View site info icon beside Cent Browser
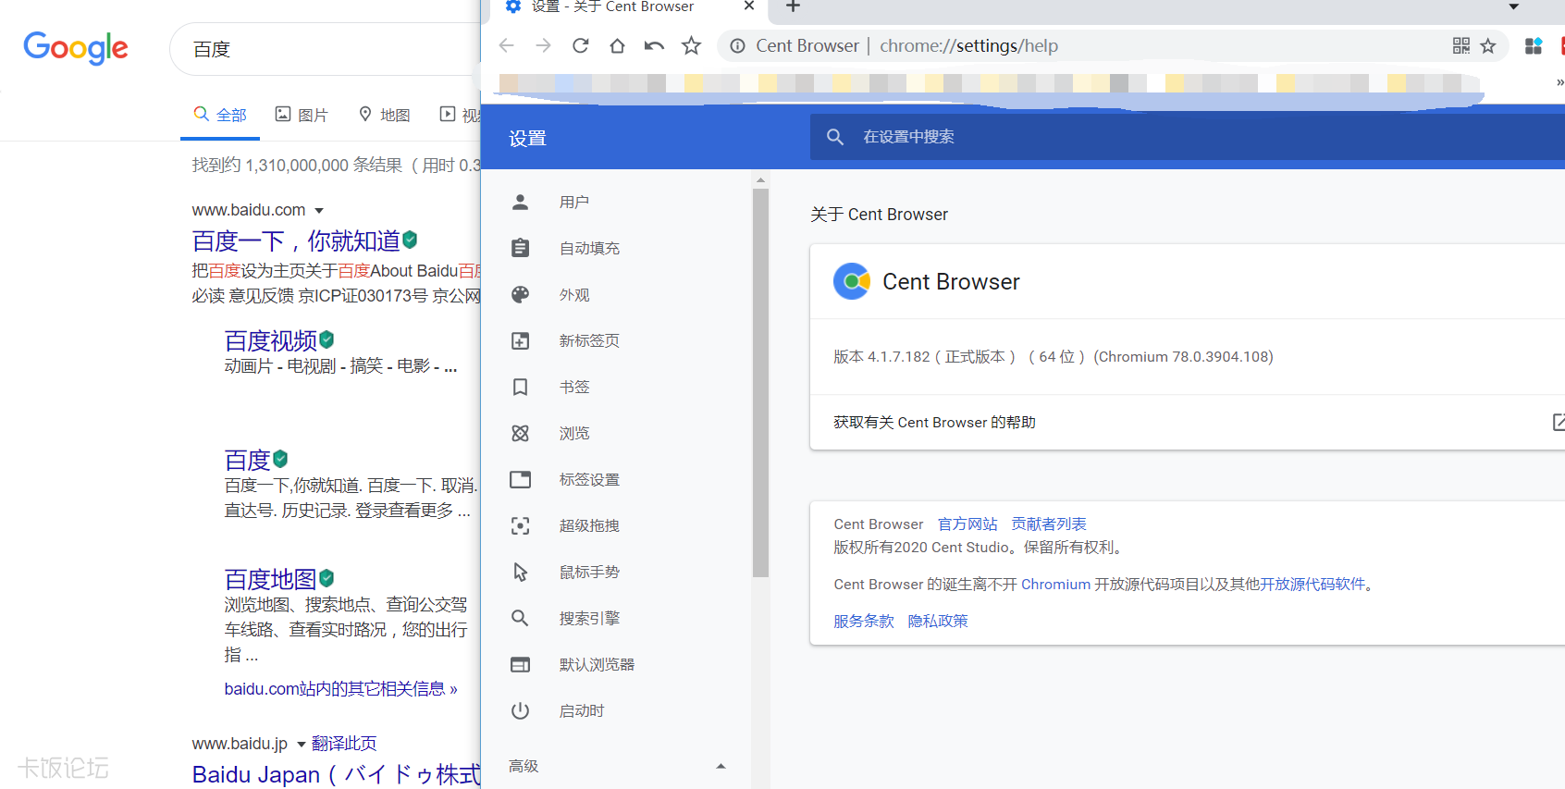 click(x=737, y=45)
